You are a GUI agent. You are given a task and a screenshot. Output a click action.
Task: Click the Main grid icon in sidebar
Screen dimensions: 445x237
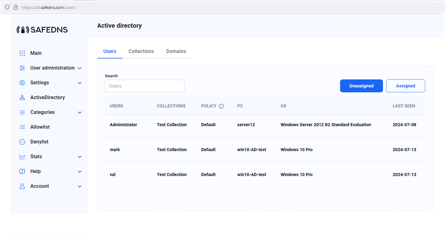[22, 53]
